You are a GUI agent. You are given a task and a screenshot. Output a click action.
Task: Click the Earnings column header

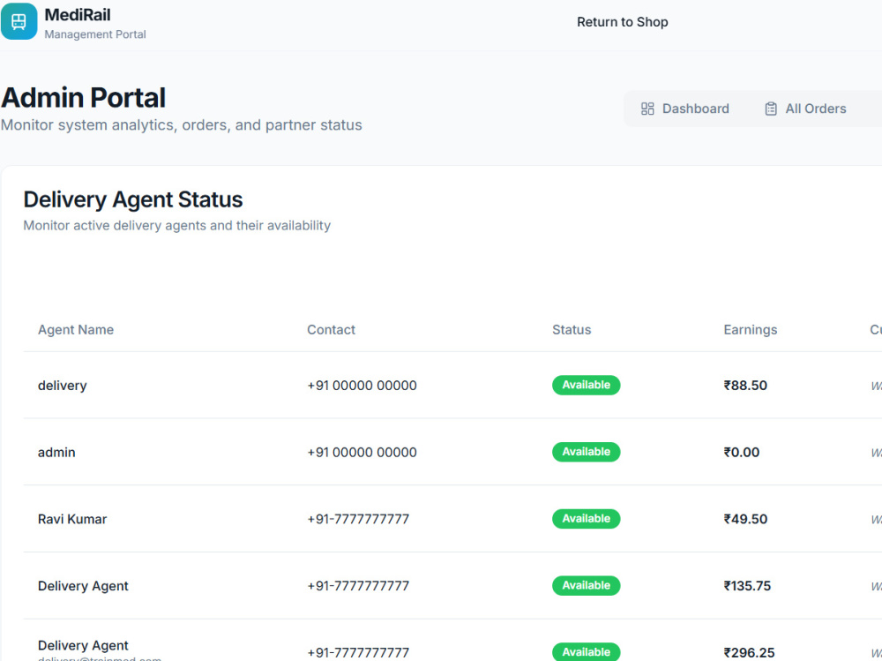pos(750,330)
